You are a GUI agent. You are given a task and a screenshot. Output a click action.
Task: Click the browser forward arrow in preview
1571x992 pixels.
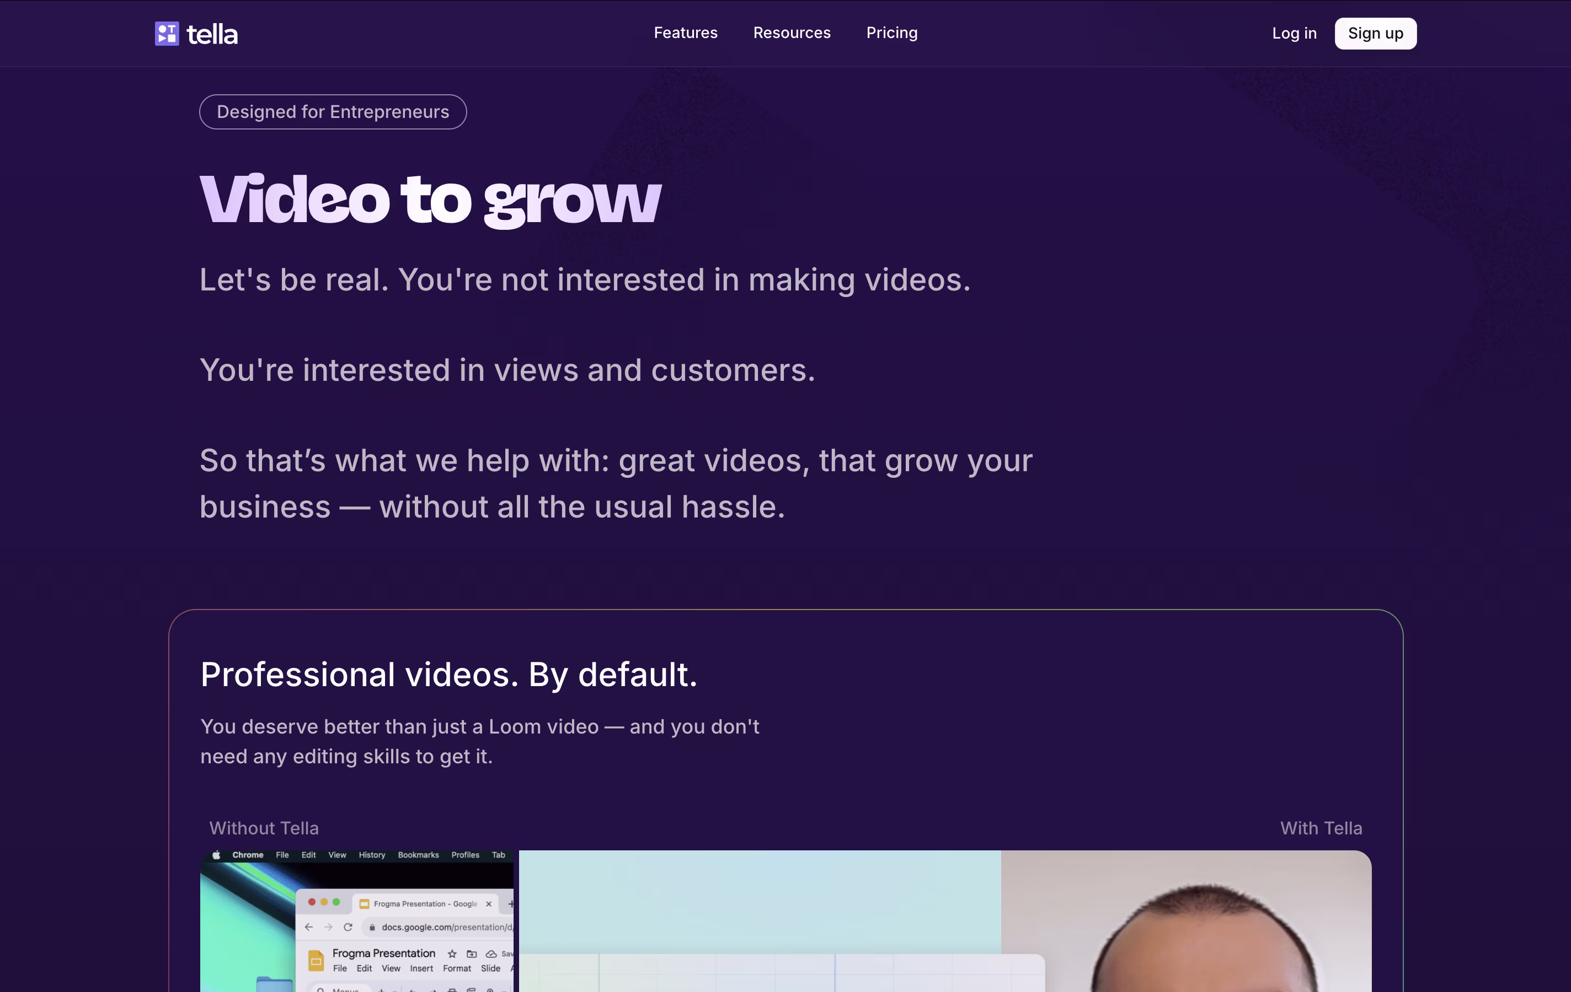point(328,927)
